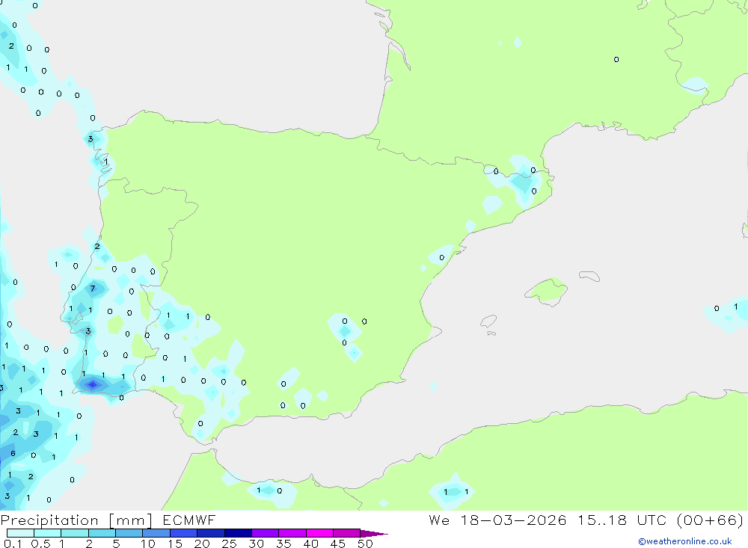The image size is (748, 548).
Task: Click the Menorca island outline
Action: pos(589,277)
